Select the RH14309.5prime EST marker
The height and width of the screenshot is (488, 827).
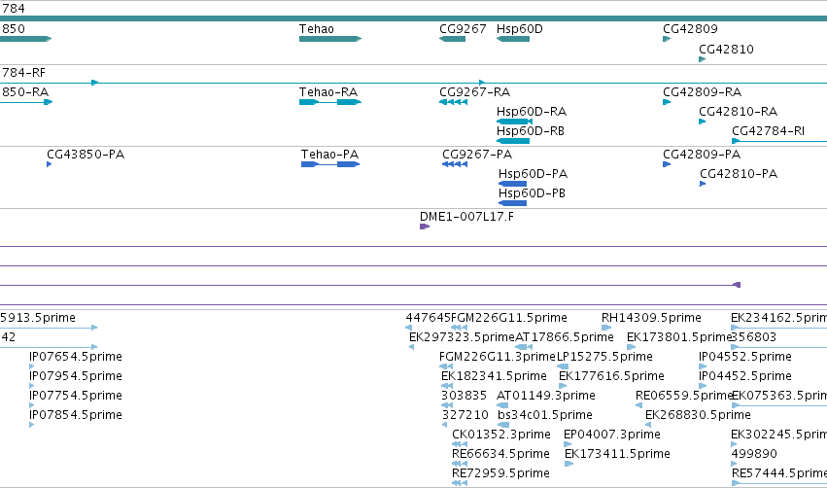click(x=606, y=328)
